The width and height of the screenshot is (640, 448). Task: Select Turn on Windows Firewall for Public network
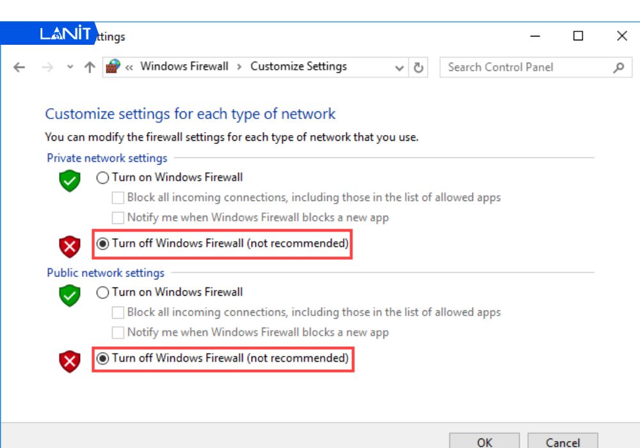click(102, 292)
